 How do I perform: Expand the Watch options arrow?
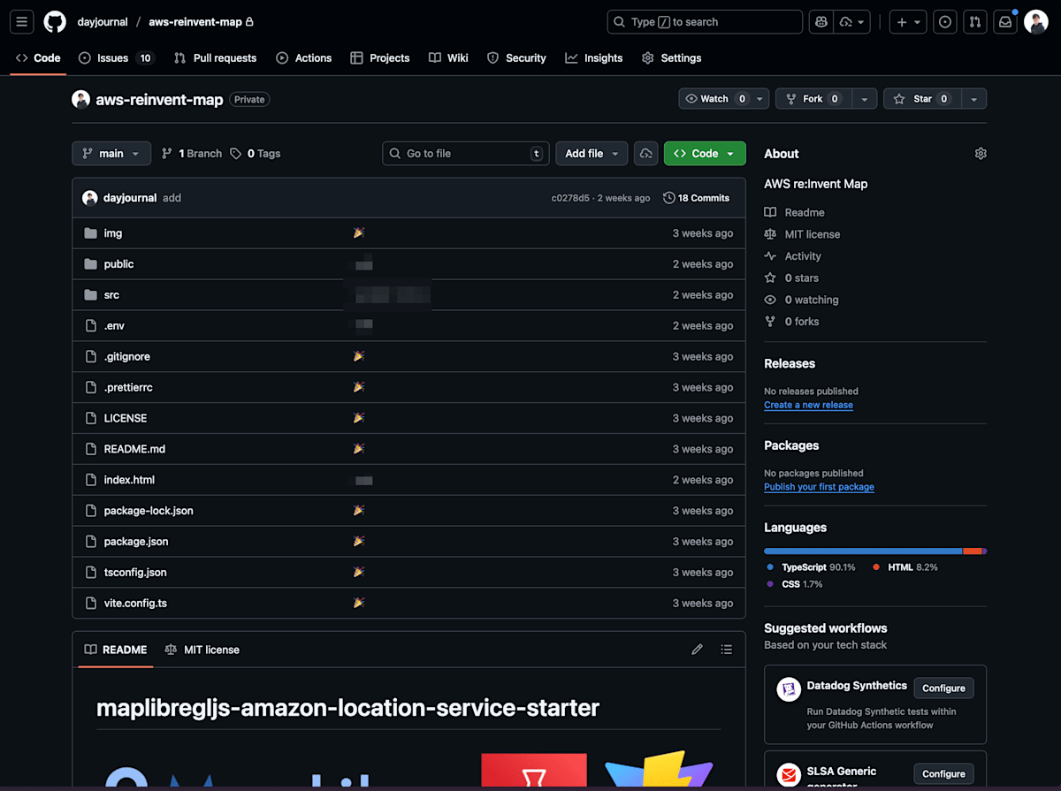tap(760, 99)
